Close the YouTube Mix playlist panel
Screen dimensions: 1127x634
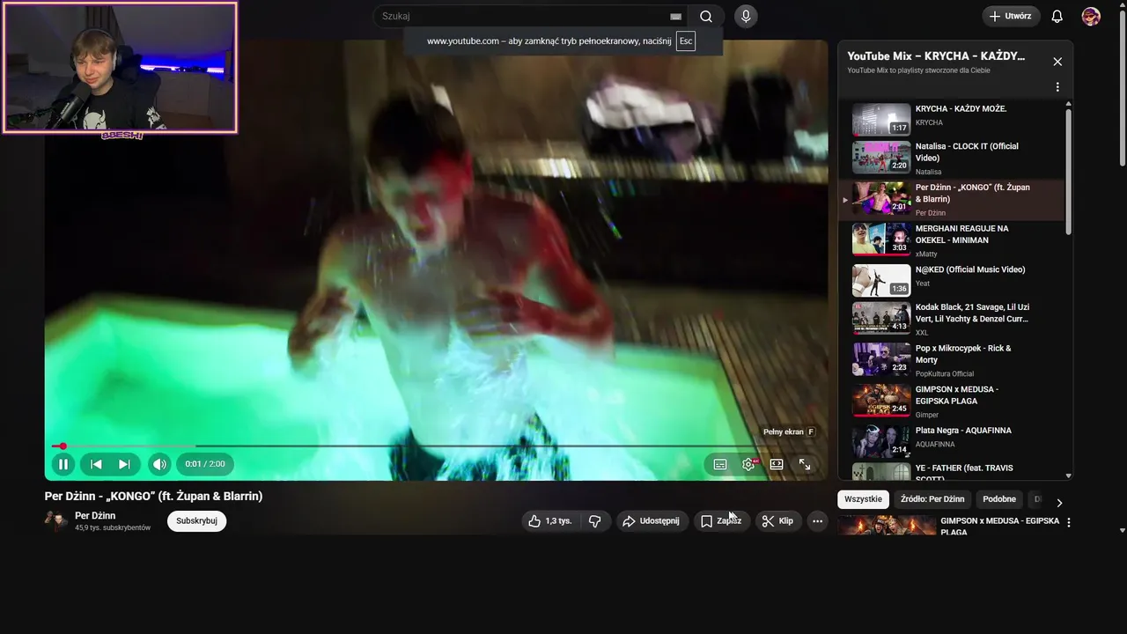click(x=1057, y=62)
